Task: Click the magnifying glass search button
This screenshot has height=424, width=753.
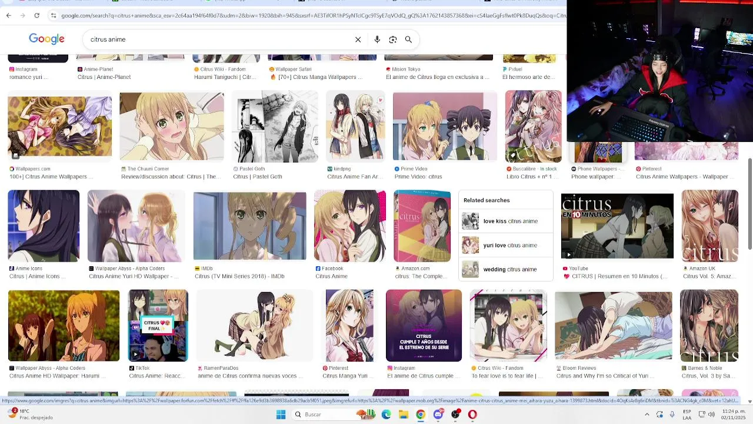Action: pyautogui.click(x=408, y=39)
